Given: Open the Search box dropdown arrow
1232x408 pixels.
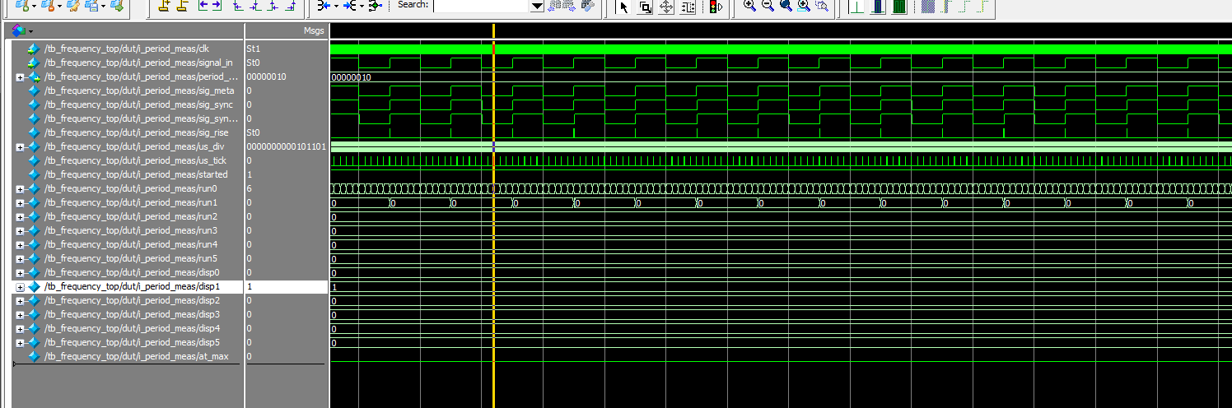Looking at the screenshot, I should click(x=536, y=6).
